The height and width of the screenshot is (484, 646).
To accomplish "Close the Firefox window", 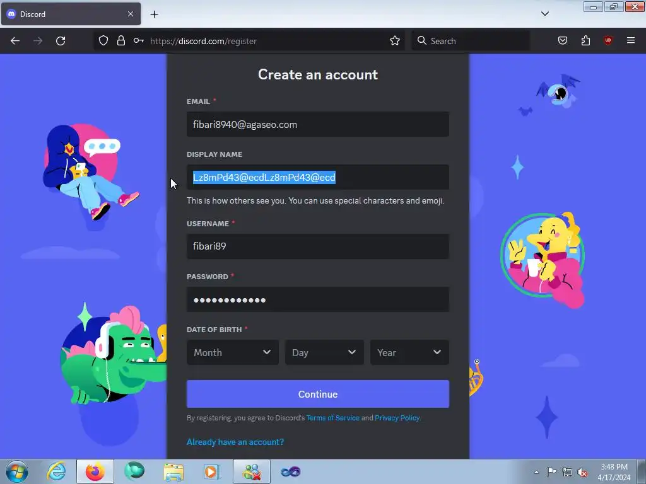I will pyautogui.click(x=635, y=6).
